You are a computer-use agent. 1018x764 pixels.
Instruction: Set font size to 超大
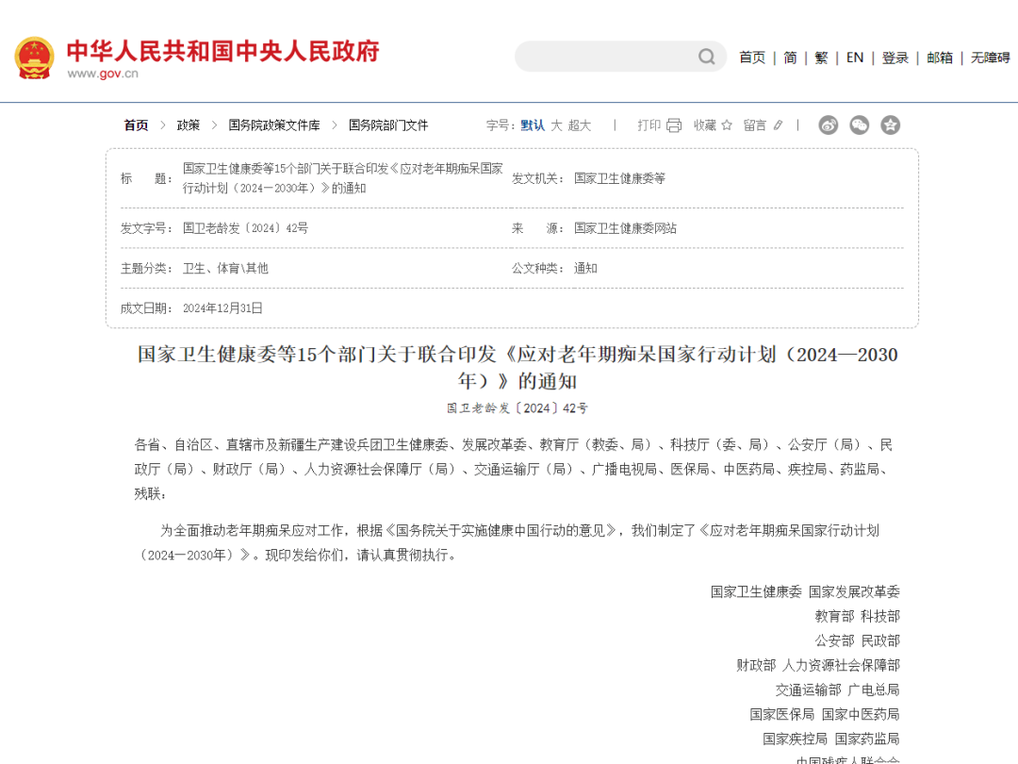click(580, 125)
